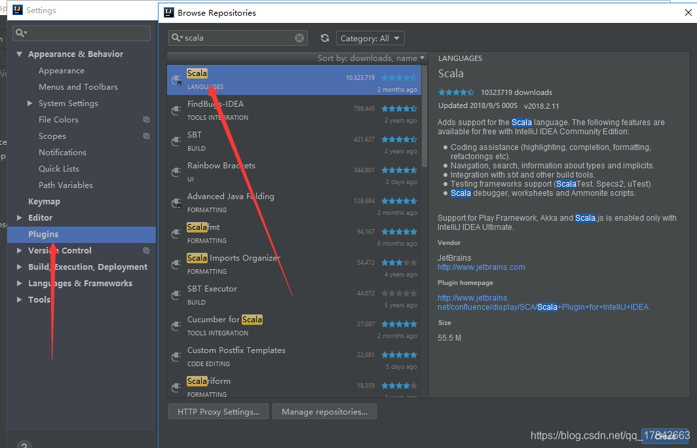Select the Rainbow Brackets plugin row
This screenshot has height=448, width=697.
tap(294, 172)
